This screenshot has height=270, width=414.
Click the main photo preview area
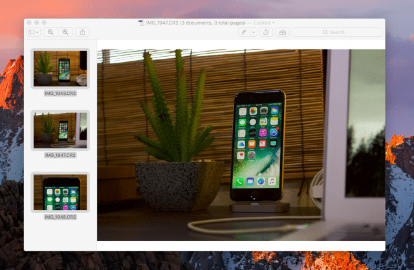tap(241, 145)
